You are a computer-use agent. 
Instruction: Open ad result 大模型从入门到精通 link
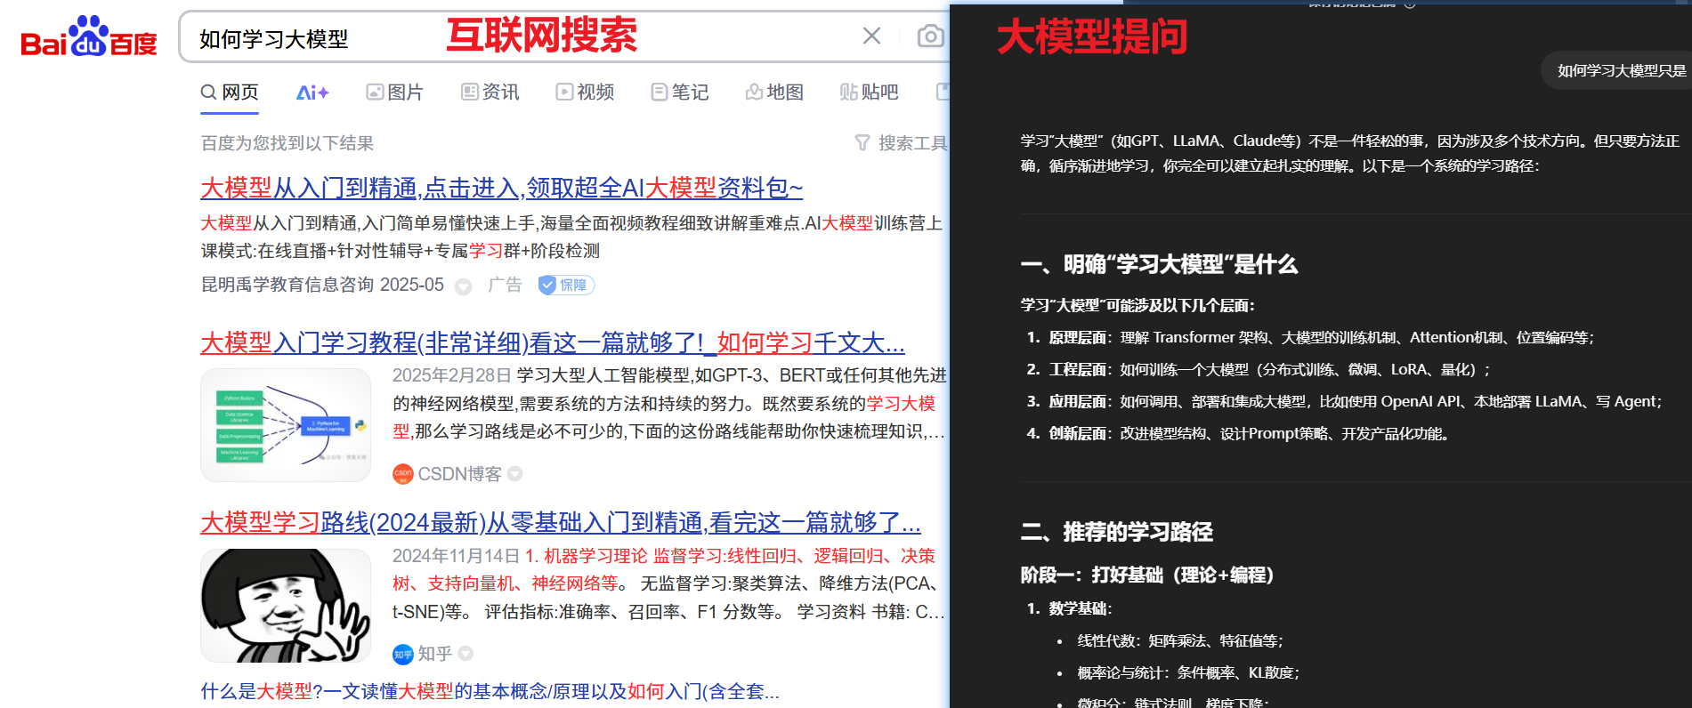point(502,188)
